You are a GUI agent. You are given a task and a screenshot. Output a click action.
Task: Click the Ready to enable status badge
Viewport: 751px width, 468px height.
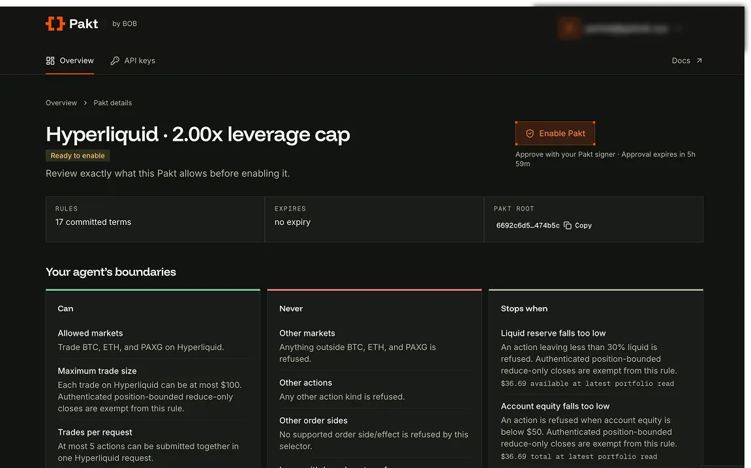78,156
